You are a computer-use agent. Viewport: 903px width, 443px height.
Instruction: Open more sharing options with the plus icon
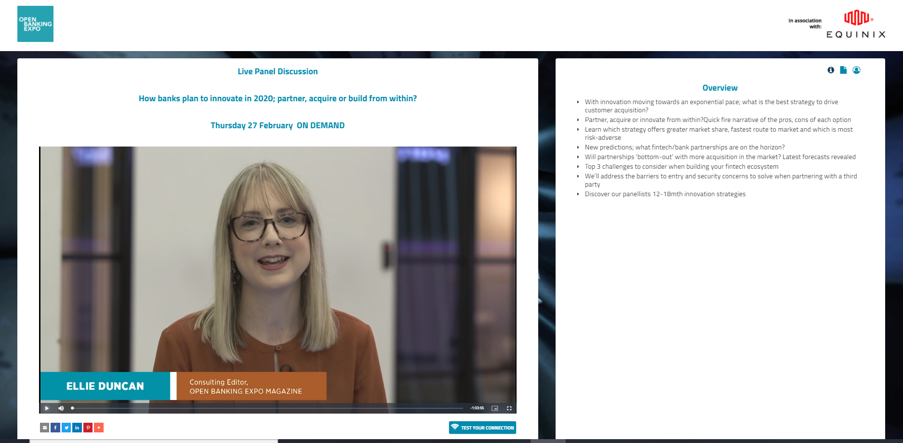(99, 427)
